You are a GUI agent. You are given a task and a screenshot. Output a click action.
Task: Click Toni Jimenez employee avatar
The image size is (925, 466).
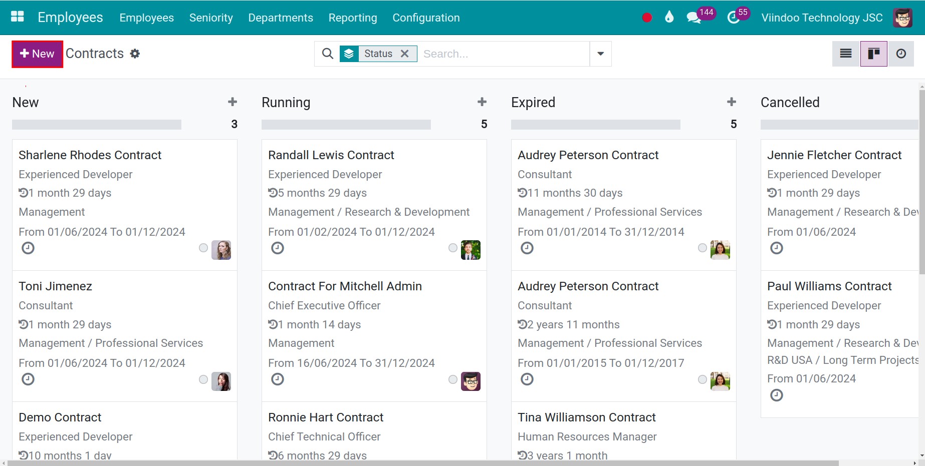221,381
